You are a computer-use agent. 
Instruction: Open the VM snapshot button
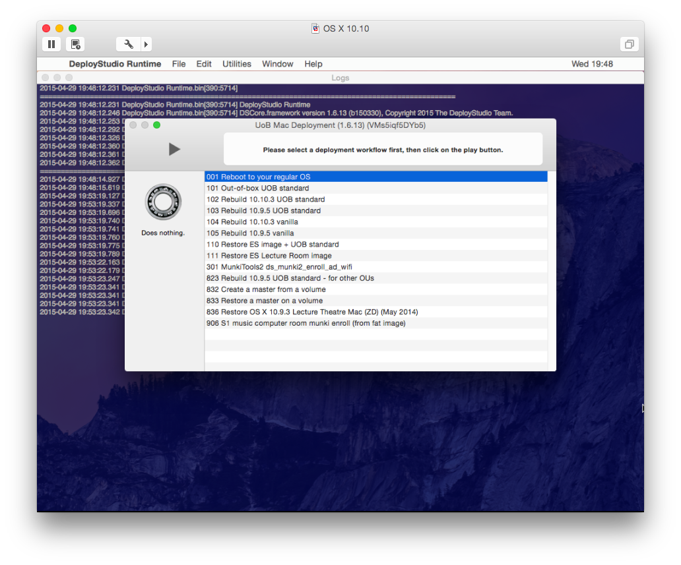(x=76, y=44)
